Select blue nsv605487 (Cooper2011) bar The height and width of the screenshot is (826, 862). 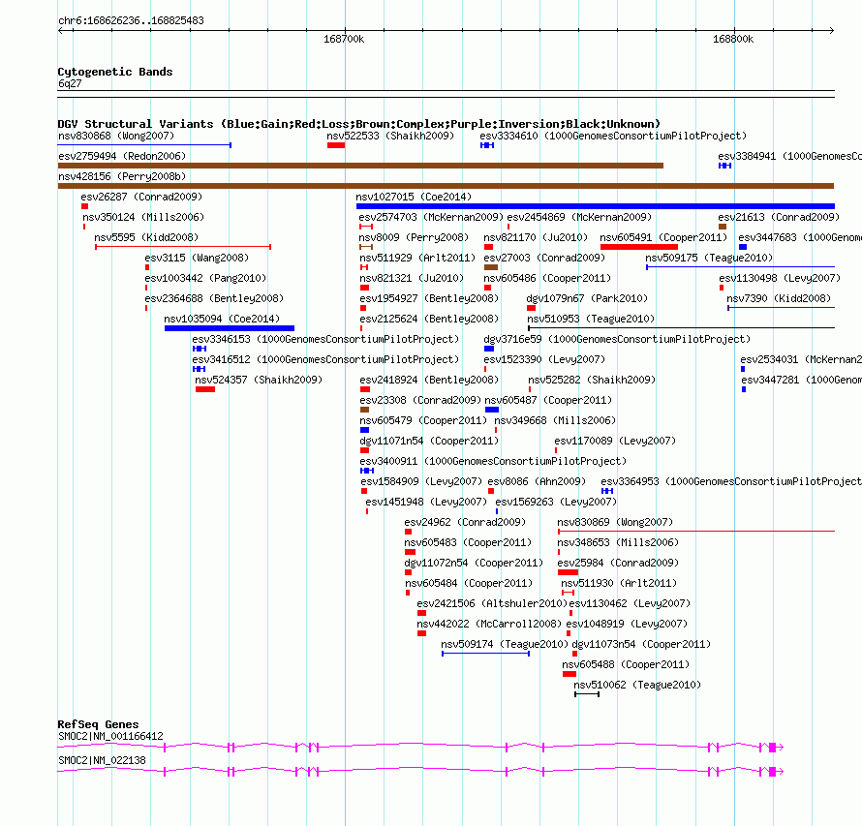pyautogui.click(x=492, y=410)
